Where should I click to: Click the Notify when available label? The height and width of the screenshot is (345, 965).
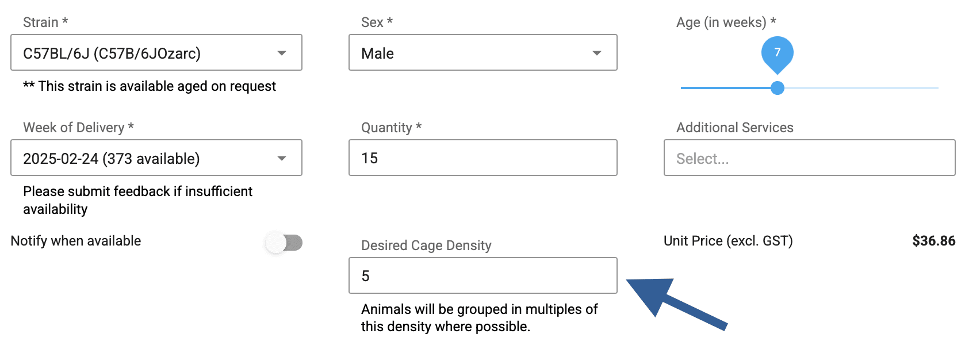tap(76, 241)
